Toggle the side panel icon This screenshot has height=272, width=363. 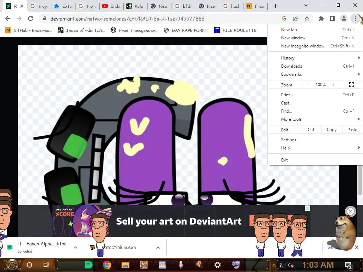tap(333, 18)
